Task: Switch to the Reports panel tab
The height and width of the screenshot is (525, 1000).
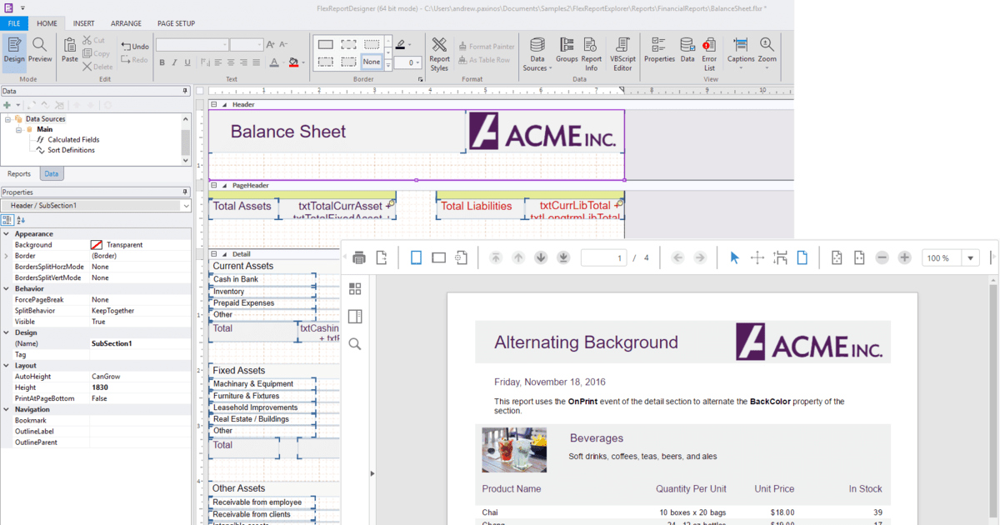Action: (x=19, y=174)
